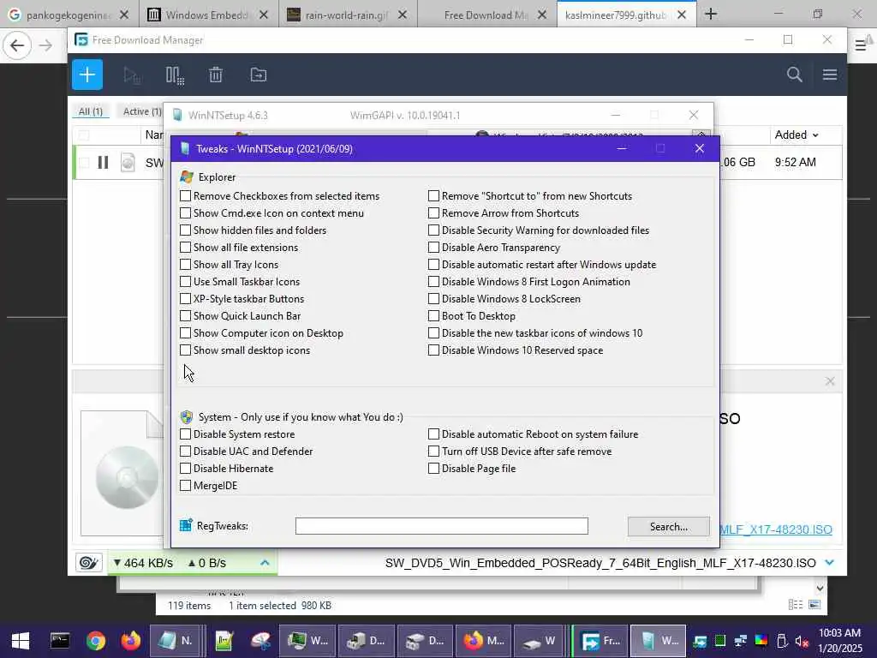Enable Disable Hibernate option

185,469
